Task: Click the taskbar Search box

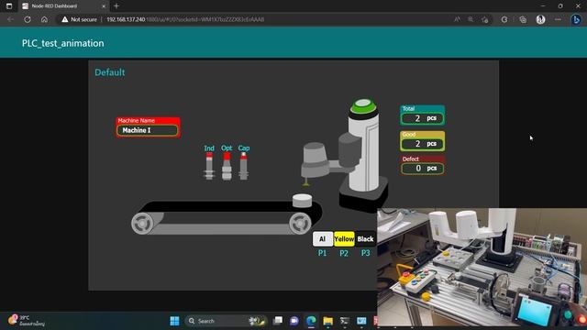Action: pyautogui.click(x=226, y=321)
